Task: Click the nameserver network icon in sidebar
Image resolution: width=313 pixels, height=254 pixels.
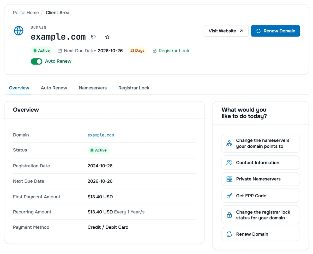Action: [x=229, y=143]
